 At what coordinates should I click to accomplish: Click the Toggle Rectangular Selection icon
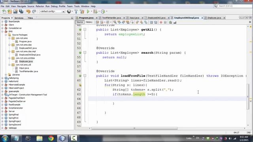coord(132,22)
